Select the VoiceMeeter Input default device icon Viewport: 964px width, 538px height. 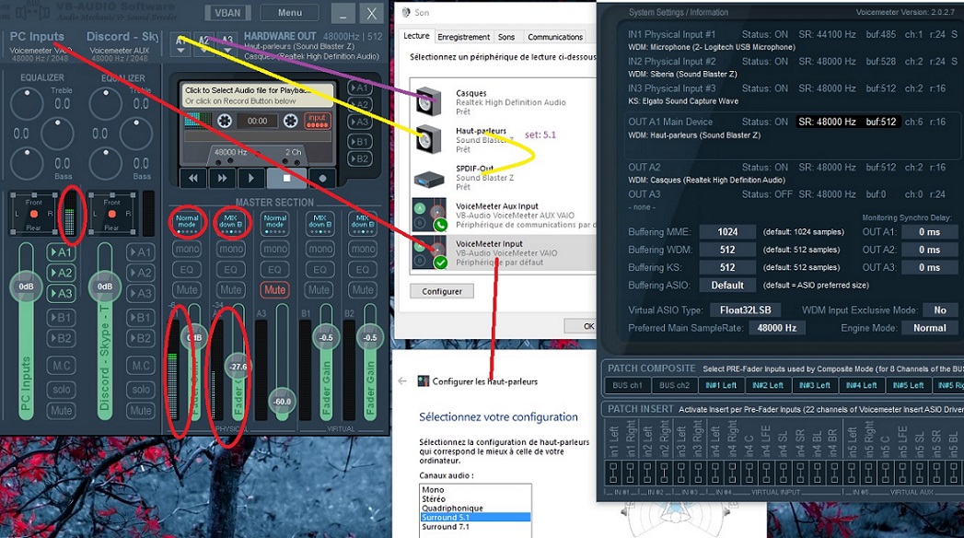pos(430,252)
